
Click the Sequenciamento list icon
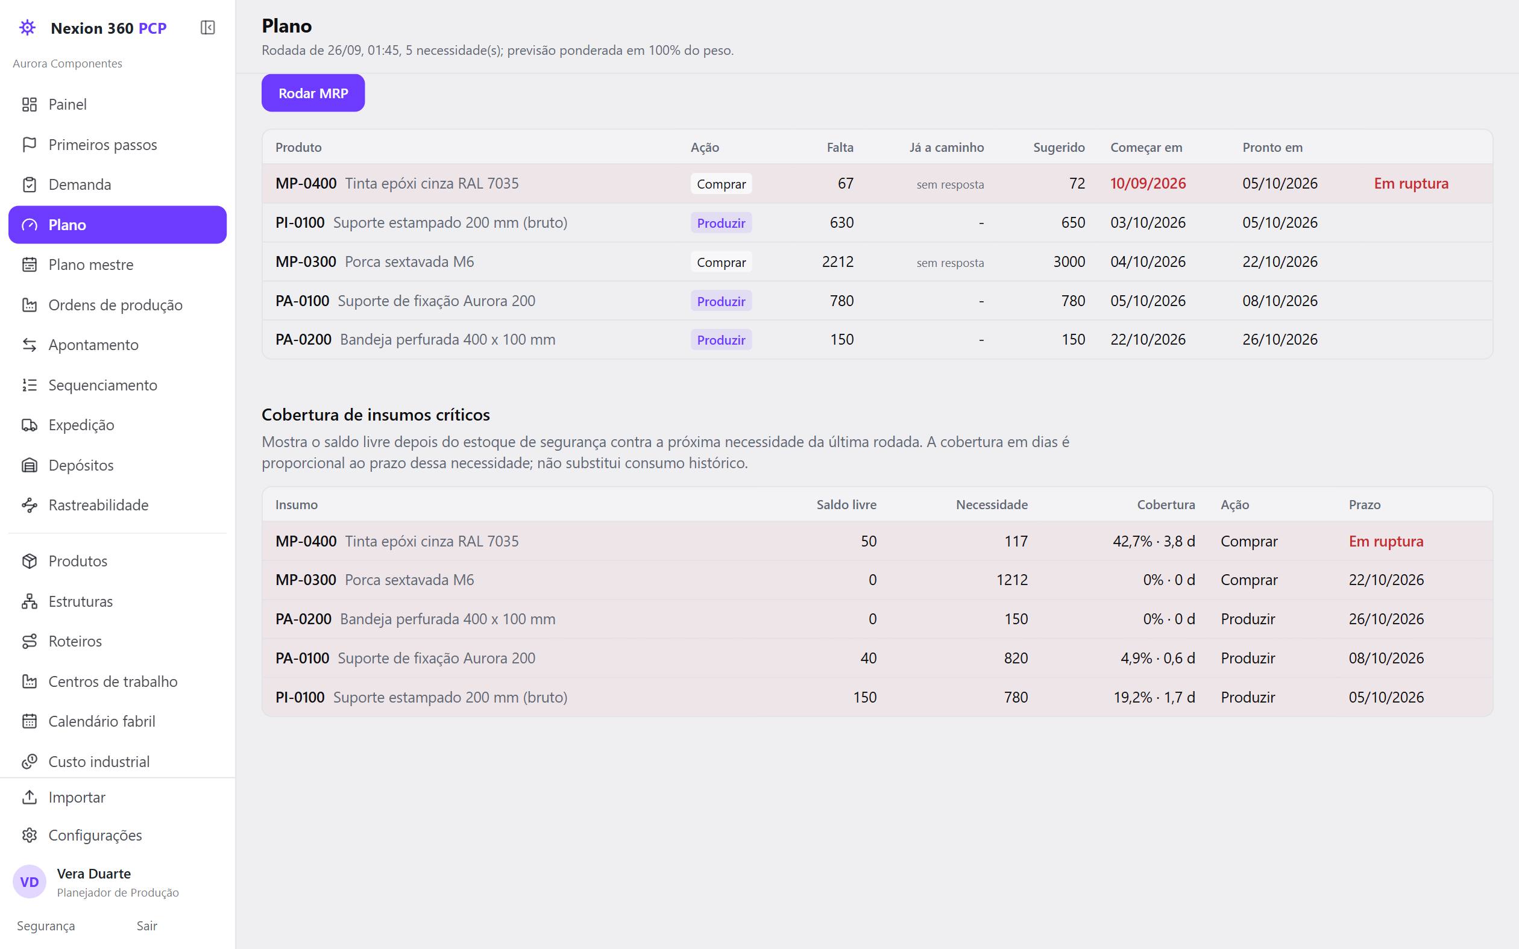30,385
